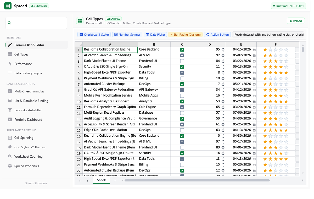This screenshot has width=314, height=199.
Task: Uncheck the Real-time Collaboration Engine checkbox in row 1
Action: [182, 49]
